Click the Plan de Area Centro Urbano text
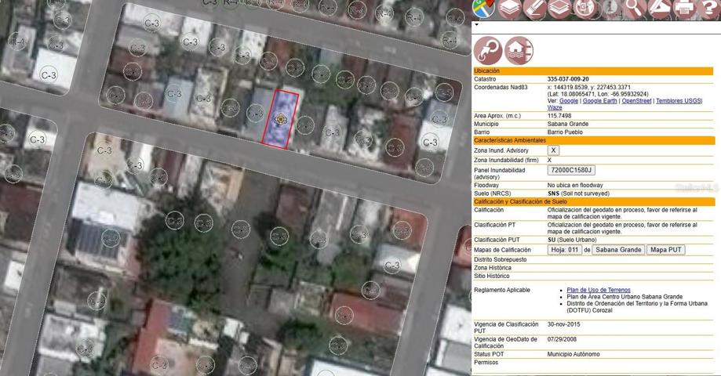The width and height of the screenshot is (721, 376). (x=625, y=297)
